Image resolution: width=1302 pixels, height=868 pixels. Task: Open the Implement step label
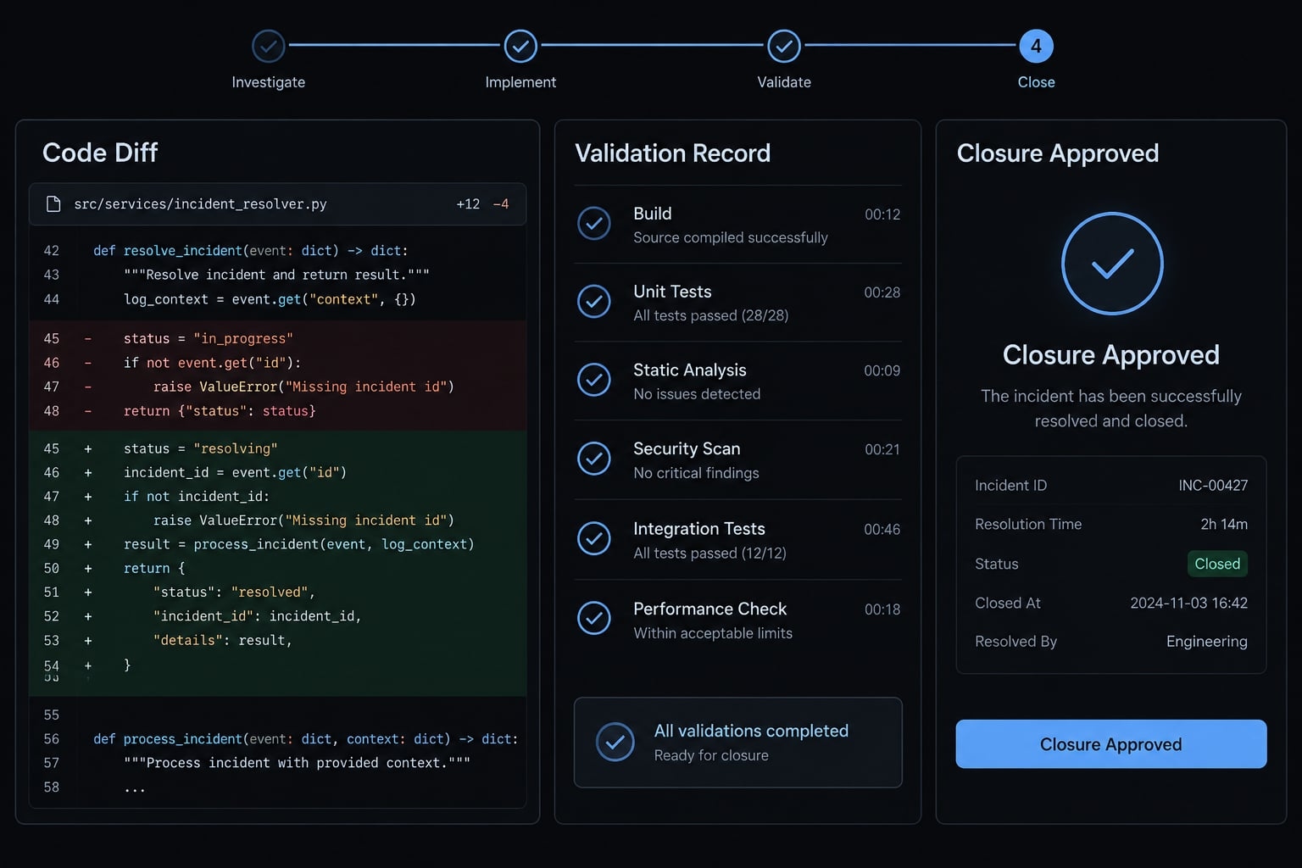tap(520, 82)
